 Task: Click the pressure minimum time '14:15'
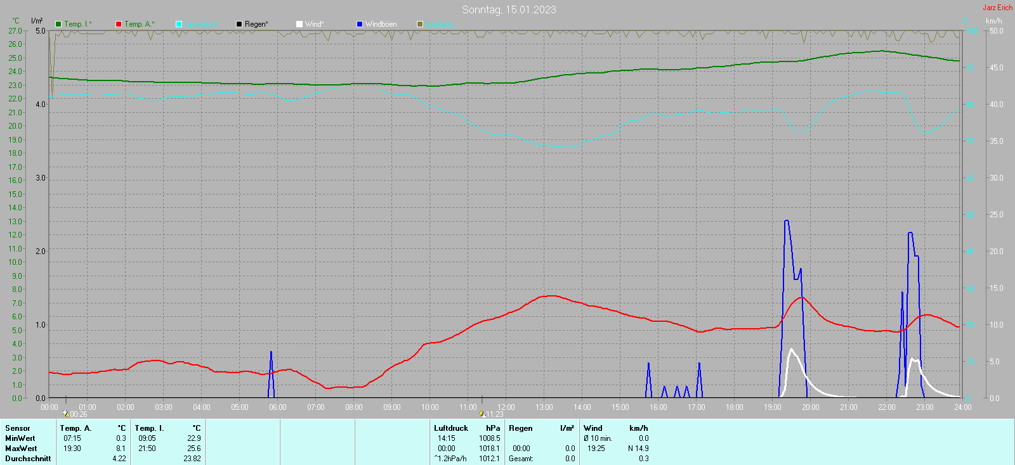(x=447, y=438)
